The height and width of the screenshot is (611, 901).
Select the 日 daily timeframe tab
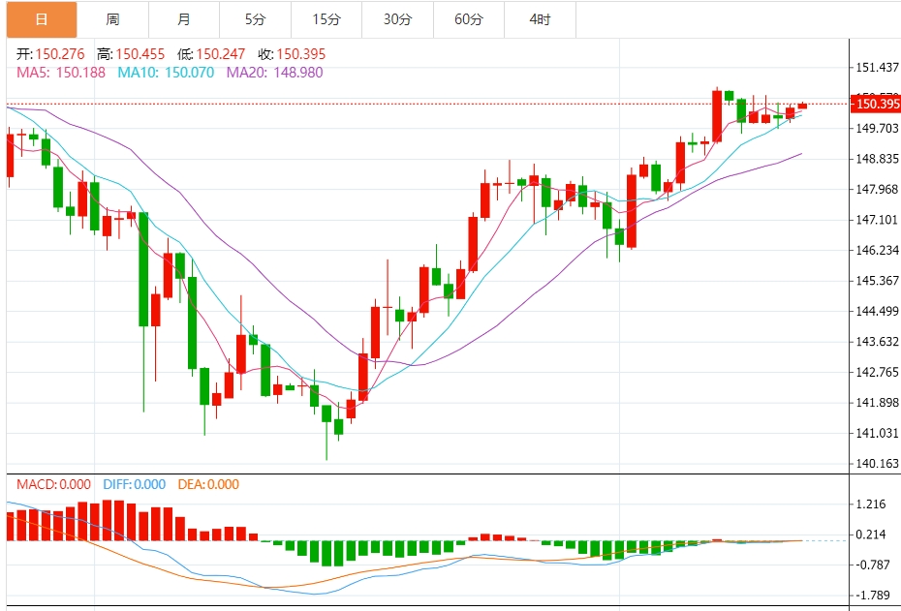(x=42, y=19)
